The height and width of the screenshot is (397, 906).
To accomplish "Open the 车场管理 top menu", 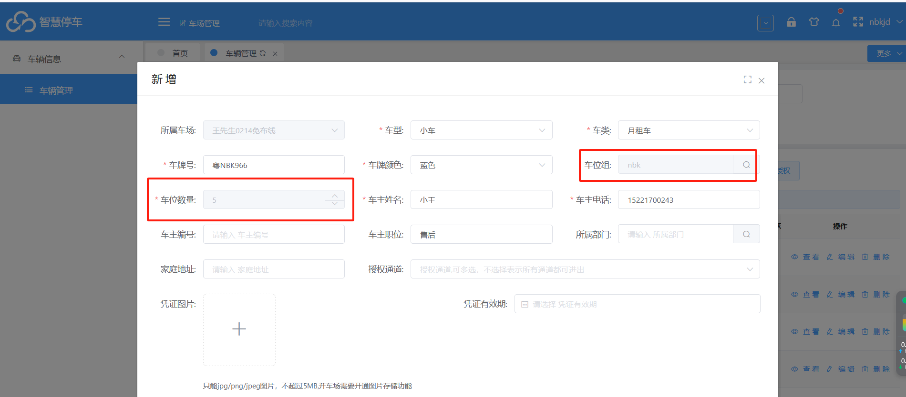I will tap(199, 23).
